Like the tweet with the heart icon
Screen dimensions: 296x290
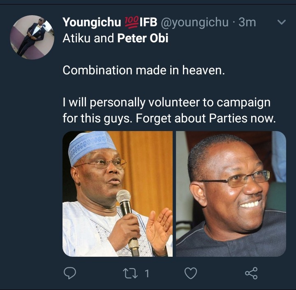(190, 273)
